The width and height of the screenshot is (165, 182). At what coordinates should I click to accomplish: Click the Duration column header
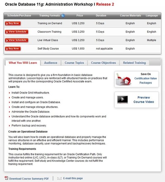101,16
